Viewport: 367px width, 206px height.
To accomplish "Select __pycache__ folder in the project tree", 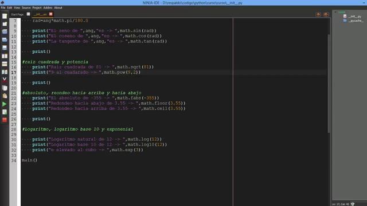I will (x=356, y=21).
